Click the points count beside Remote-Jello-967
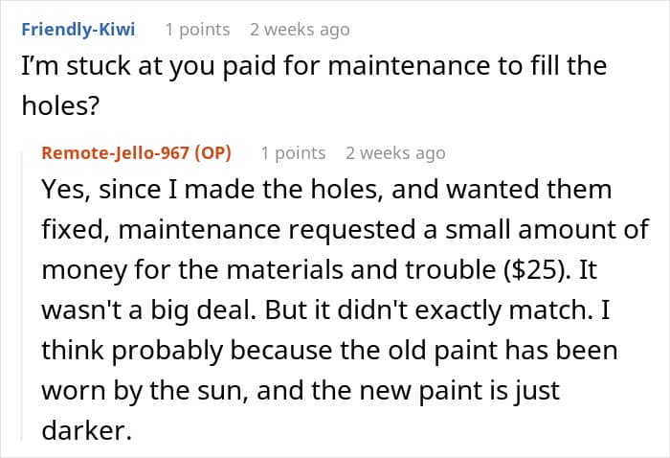Viewport: 670px width, 458px height. pos(294,152)
